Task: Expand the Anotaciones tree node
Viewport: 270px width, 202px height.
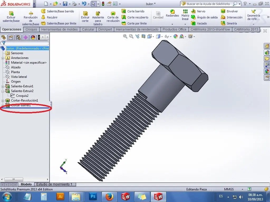Action: (3, 58)
